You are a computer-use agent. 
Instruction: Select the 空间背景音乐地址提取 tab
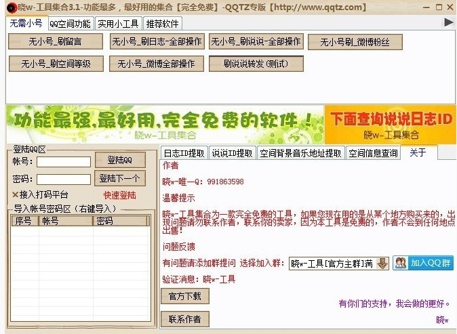pyautogui.click(x=301, y=153)
